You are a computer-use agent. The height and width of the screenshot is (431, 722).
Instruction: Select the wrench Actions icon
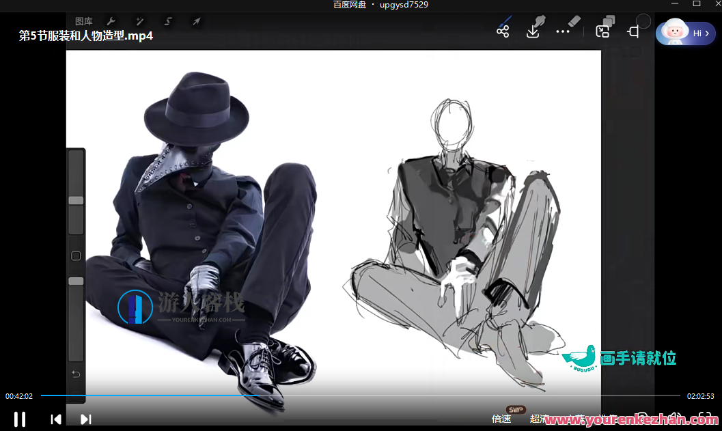click(x=111, y=22)
